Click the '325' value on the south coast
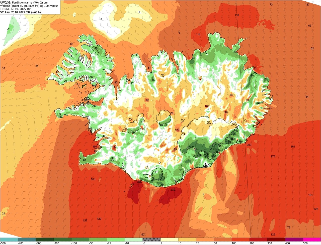 coord(139,182)
